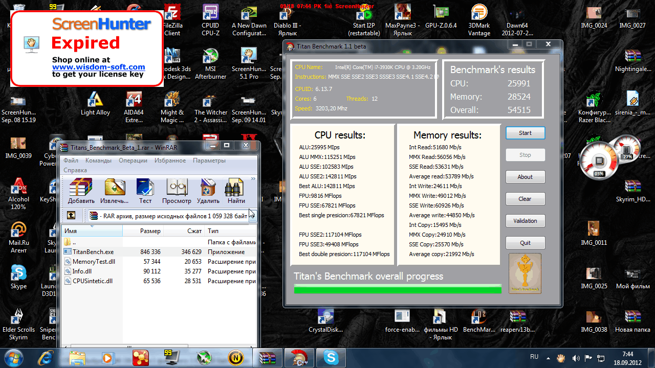Screen dimensions: 655x368
Task: Click the Validation button
Action: 525,221
